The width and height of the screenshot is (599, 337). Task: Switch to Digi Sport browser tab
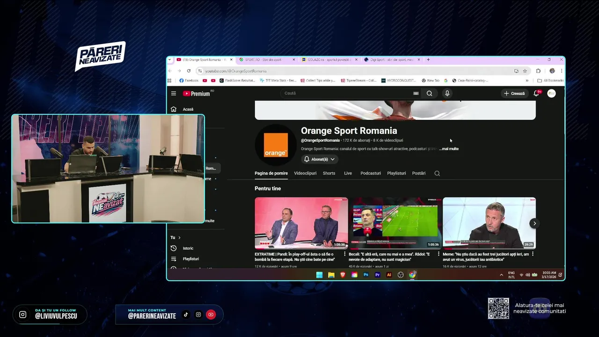pos(392,60)
